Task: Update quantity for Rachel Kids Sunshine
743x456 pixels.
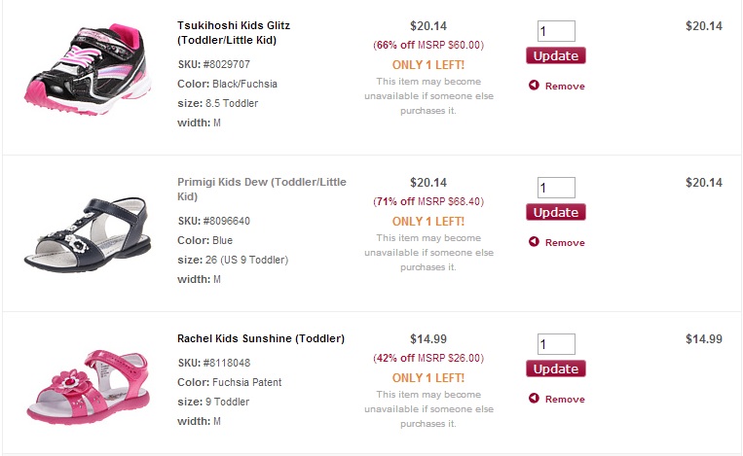Action: pos(556,368)
